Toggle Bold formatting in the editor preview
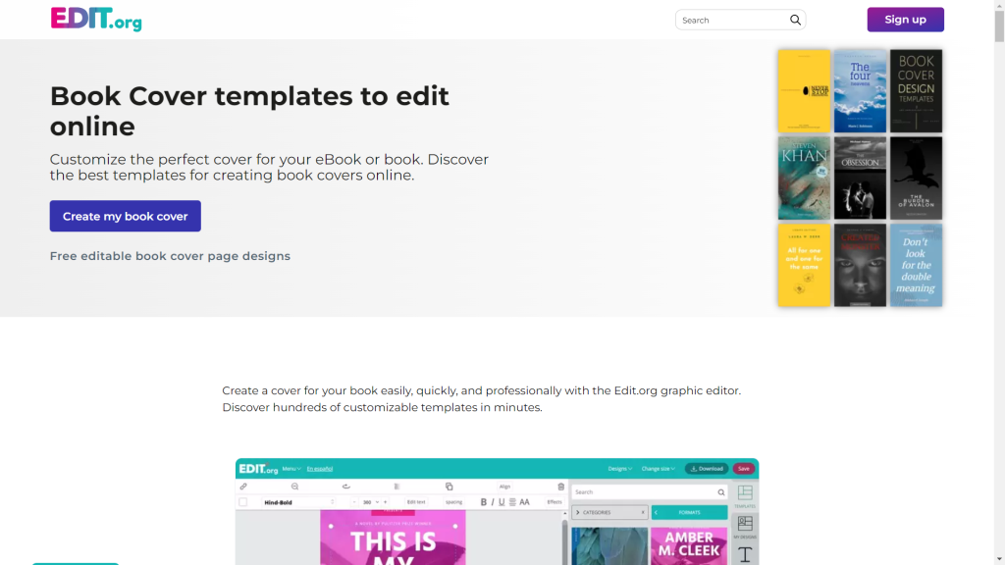 click(x=483, y=502)
